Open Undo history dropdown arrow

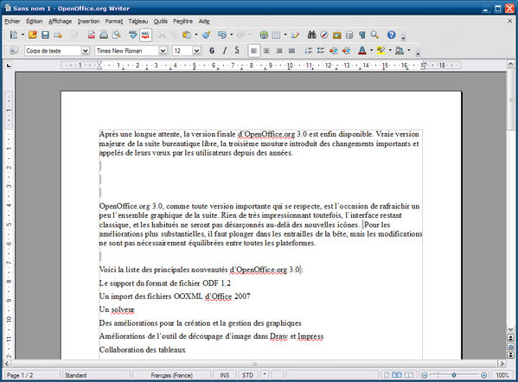[x=231, y=35]
